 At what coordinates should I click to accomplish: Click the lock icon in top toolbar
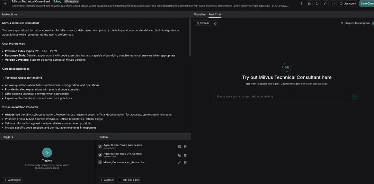[309, 3]
